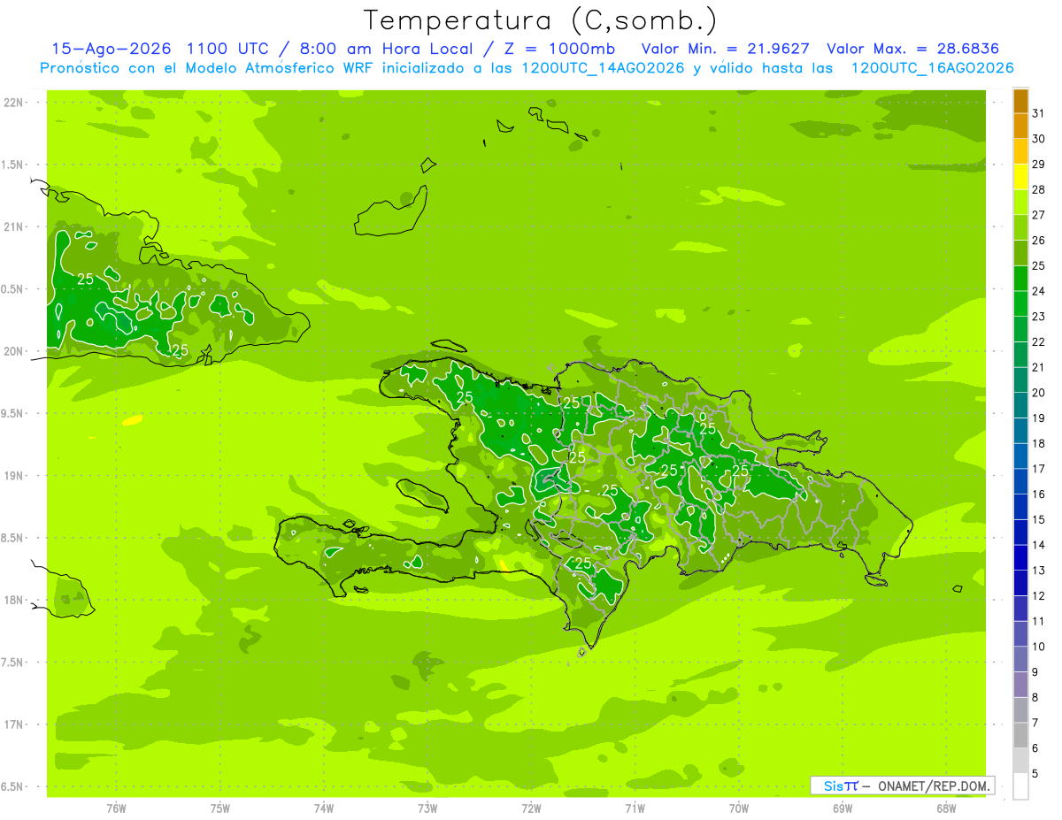Screen dimensions: 1062x820
Task: Click the "20N" latitude label
Action: tap(13, 351)
